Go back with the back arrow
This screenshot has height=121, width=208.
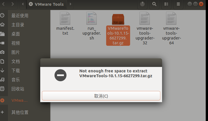click(3, 4)
